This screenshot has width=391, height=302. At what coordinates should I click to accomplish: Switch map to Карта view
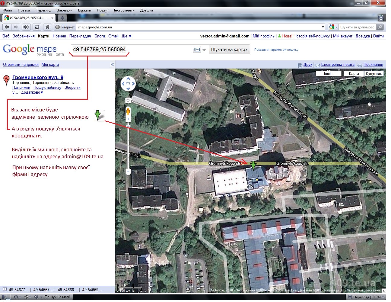[354, 73]
